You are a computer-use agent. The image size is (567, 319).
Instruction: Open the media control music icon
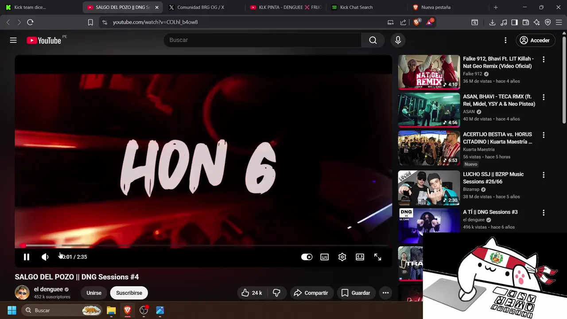504,22
